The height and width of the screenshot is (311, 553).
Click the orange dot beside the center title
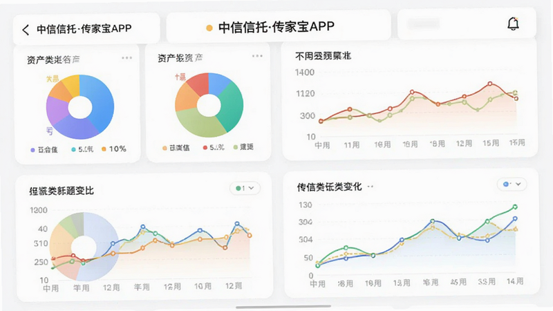tap(209, 28)
